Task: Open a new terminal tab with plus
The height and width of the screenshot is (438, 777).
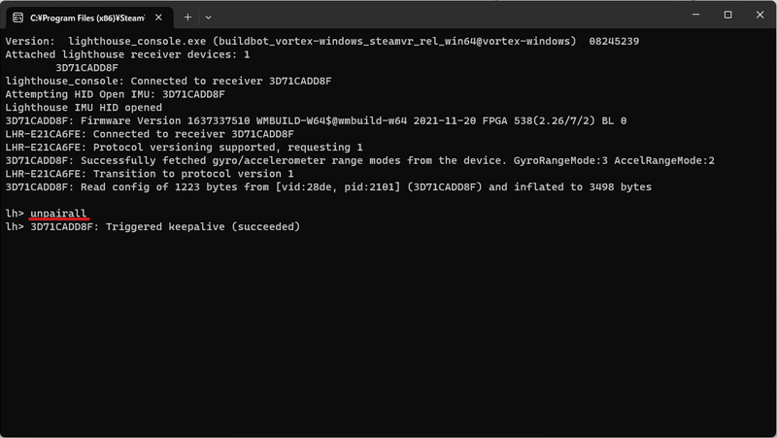Action: pos(187,17)
